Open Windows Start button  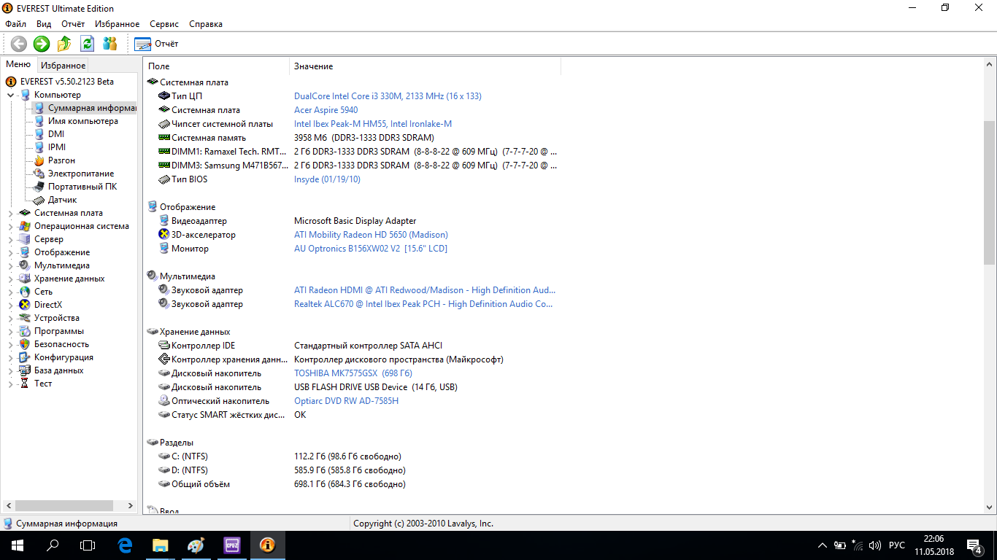17,545
